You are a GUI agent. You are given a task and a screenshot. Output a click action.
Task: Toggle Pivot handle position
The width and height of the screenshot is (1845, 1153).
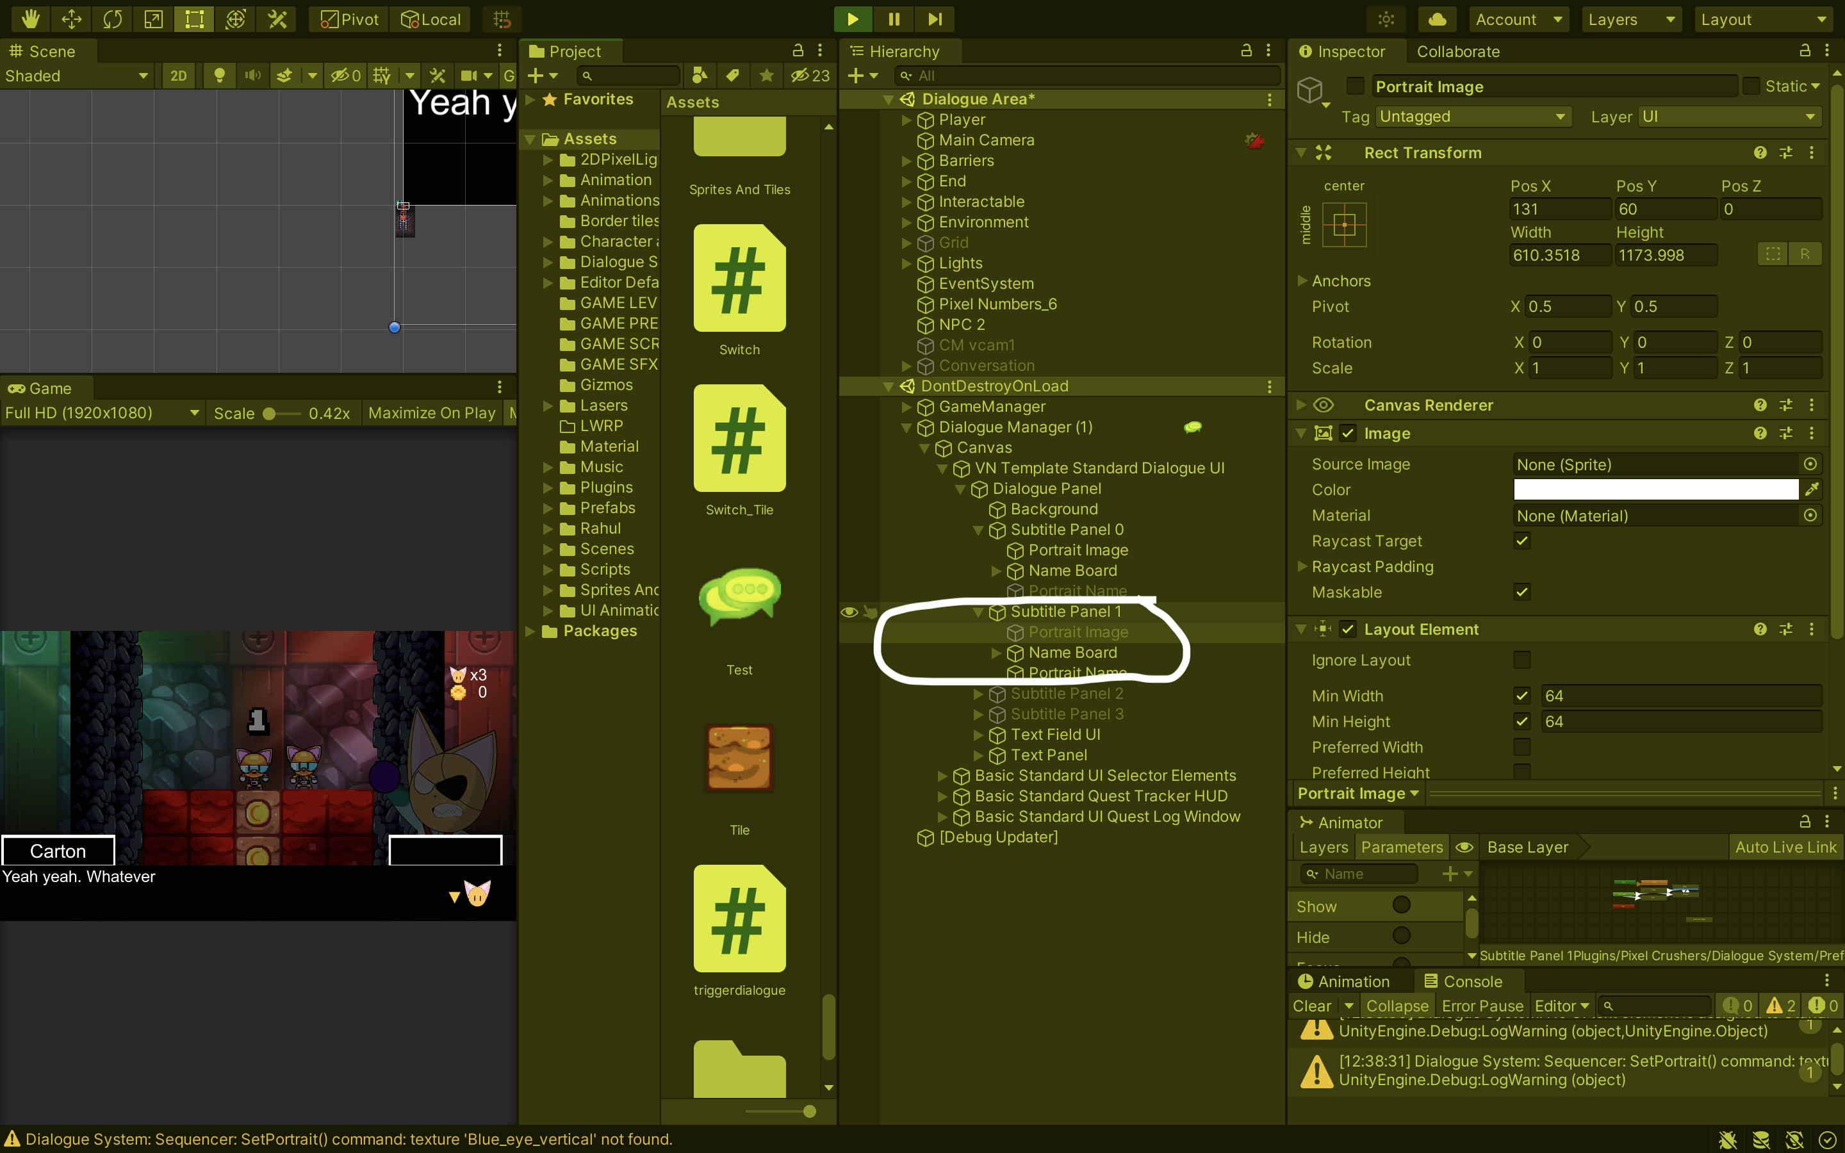(350, 19)
